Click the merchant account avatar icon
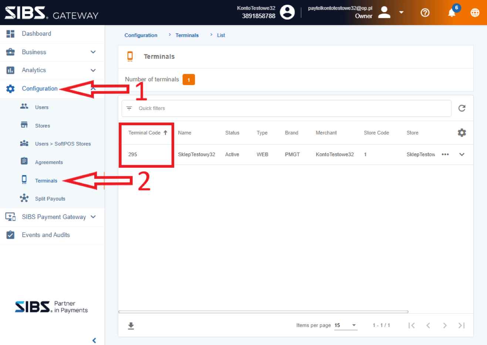The width and height of the screenshot is (487, 345). coord(287,12)
